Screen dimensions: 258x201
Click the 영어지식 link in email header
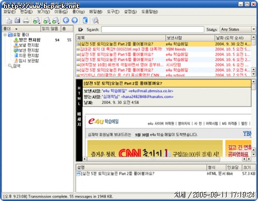(184, 123)
